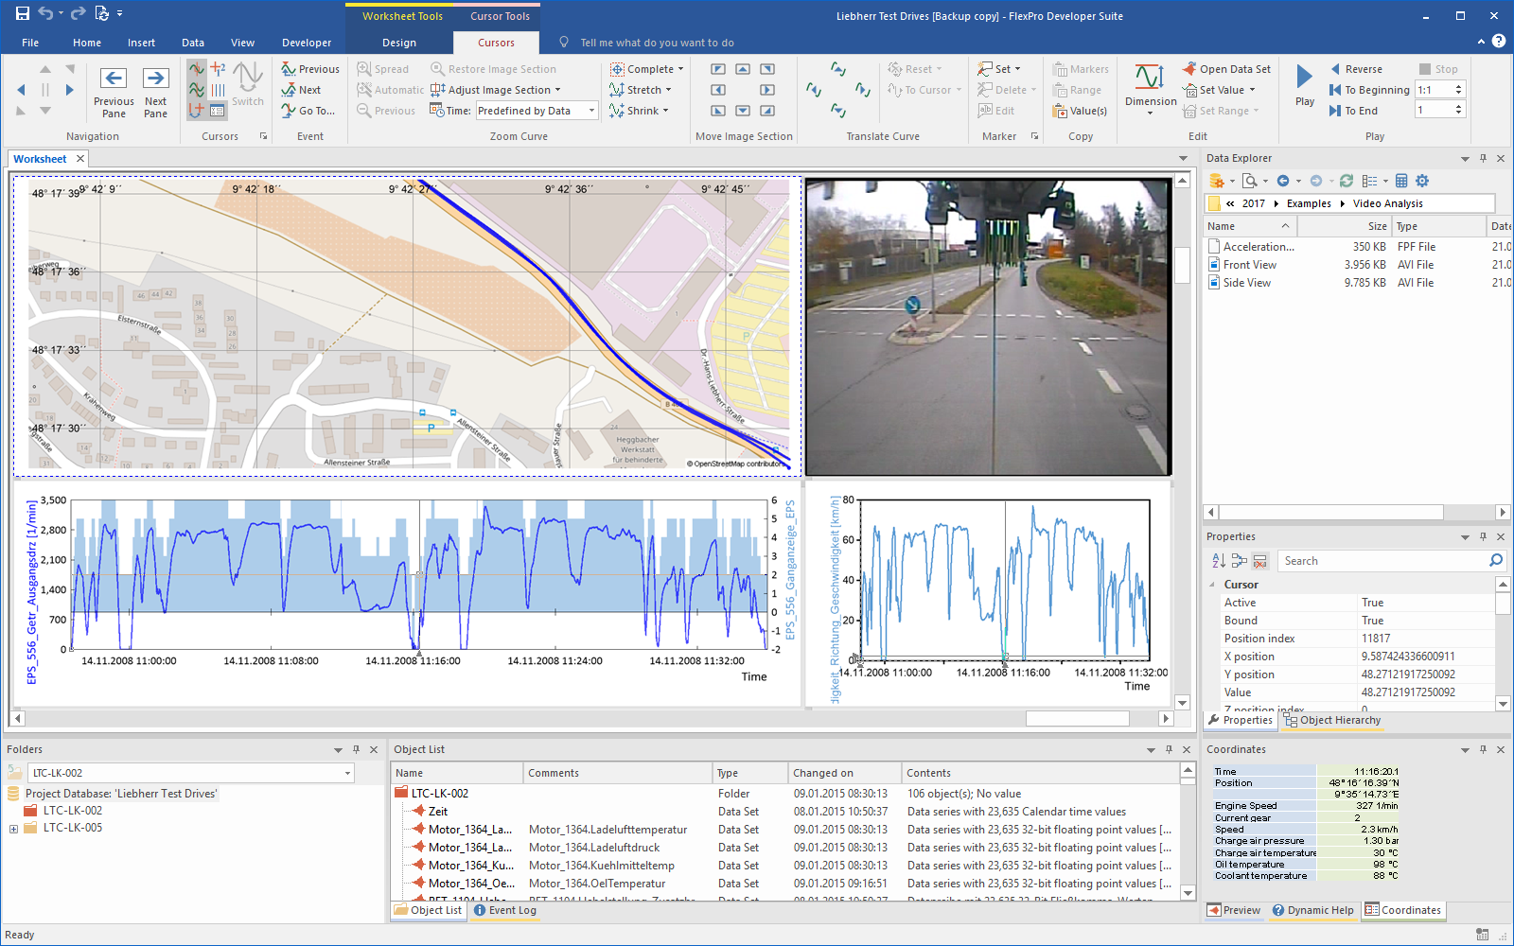1514x946 pixels.
Task: Refresh the Data Explorer file list
Action: click(x=1347, y=181)
